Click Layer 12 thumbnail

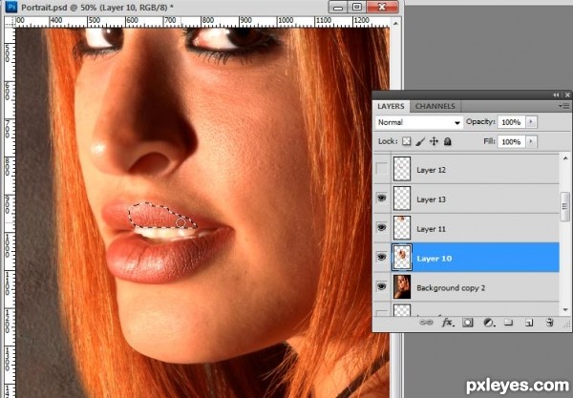pyautogui.click(x=402, y=169)
